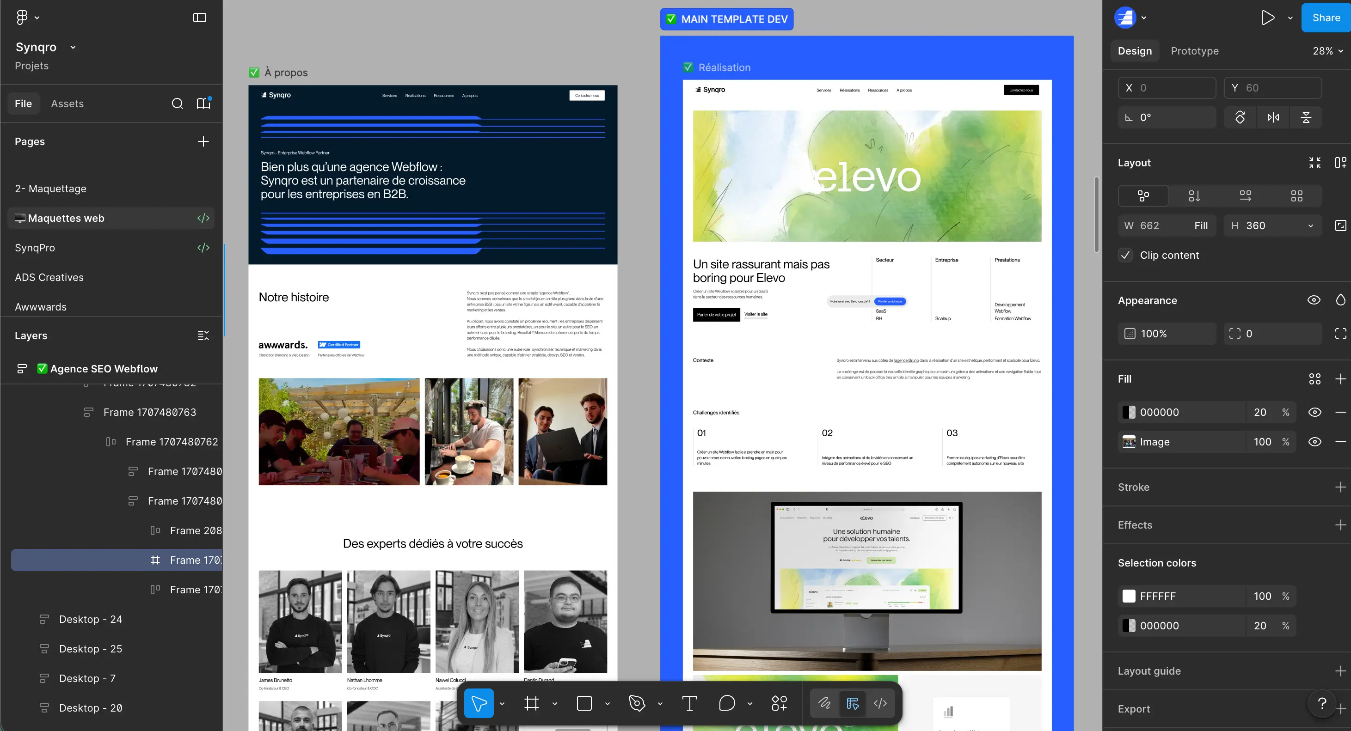Select the Rectangle shape tool
The width and height of the screenshot is (1351, 731).
[583, 703]
